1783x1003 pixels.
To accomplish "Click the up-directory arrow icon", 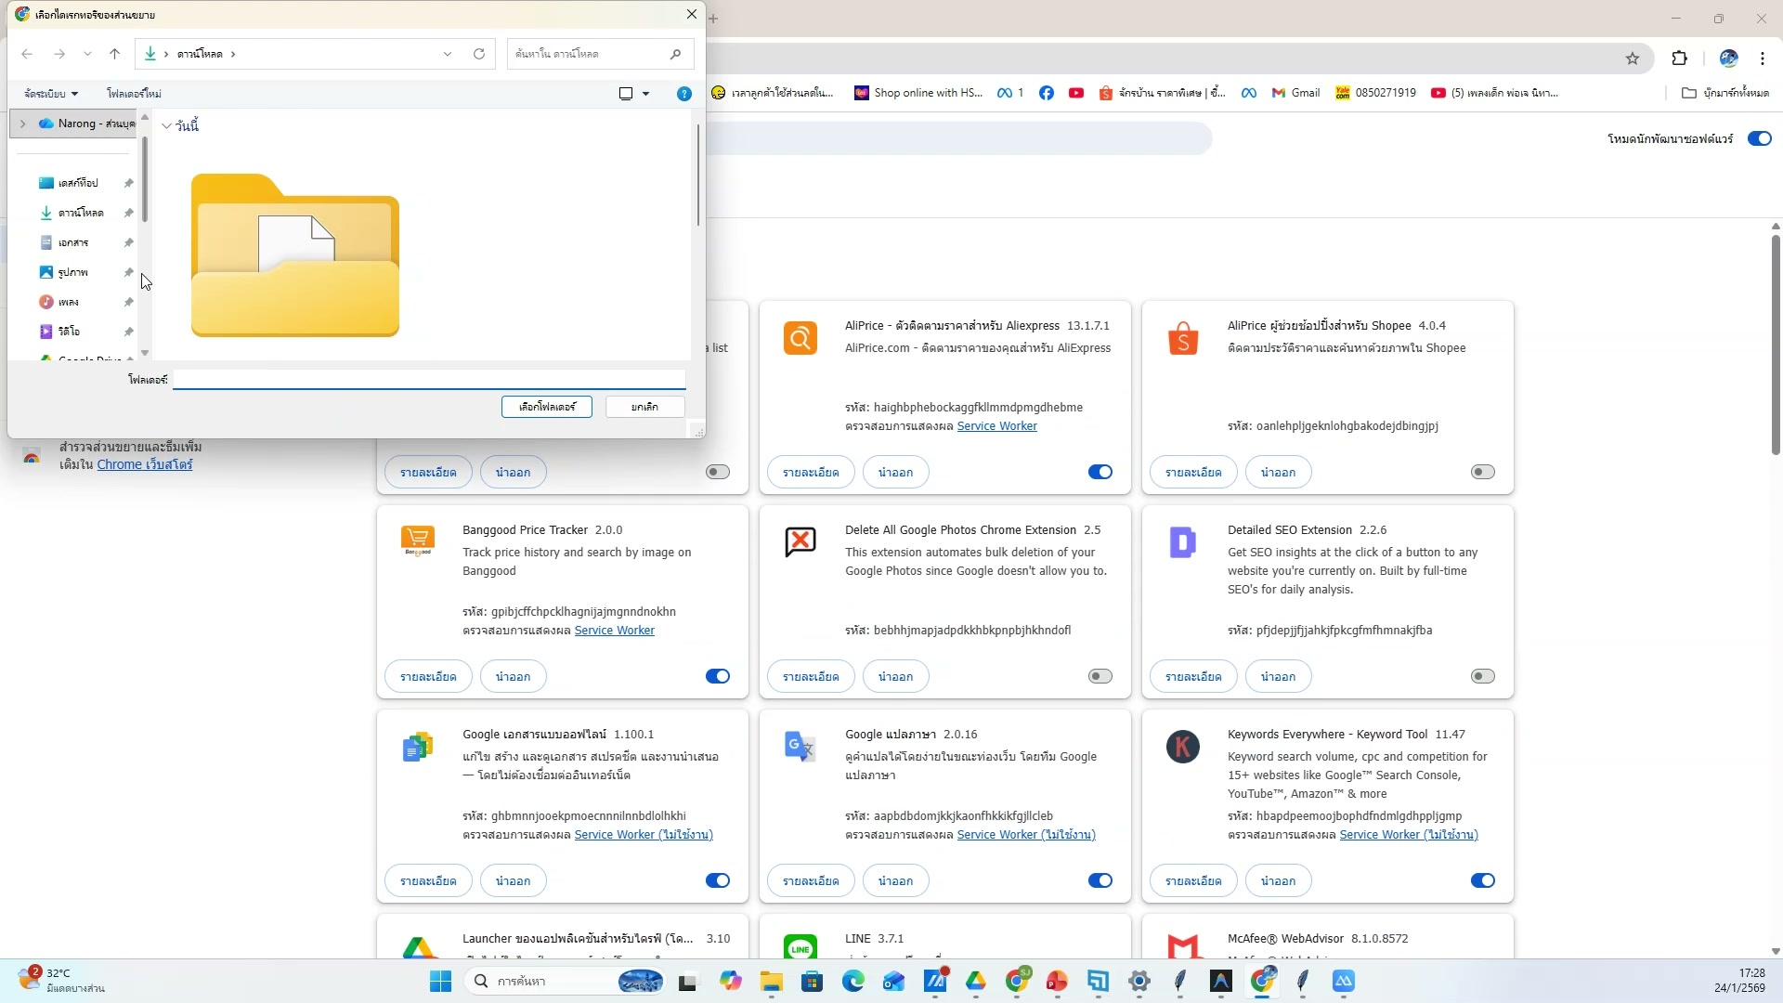I will click(114, 54).
